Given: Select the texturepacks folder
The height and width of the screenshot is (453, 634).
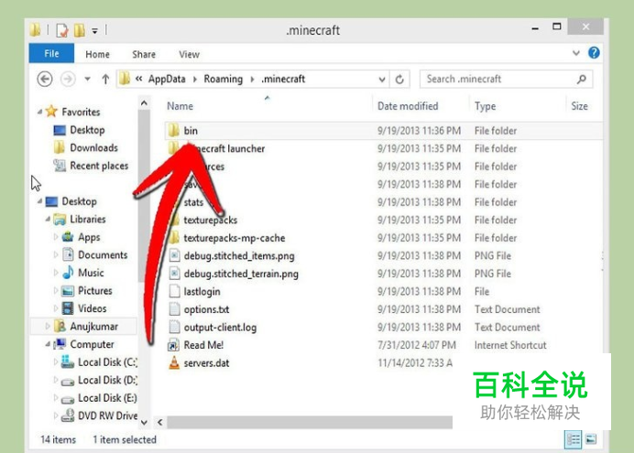Looking at the screenshot, I should click(x=383, y=220).
